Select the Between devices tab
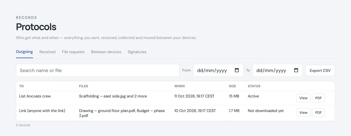 [106, 52]
